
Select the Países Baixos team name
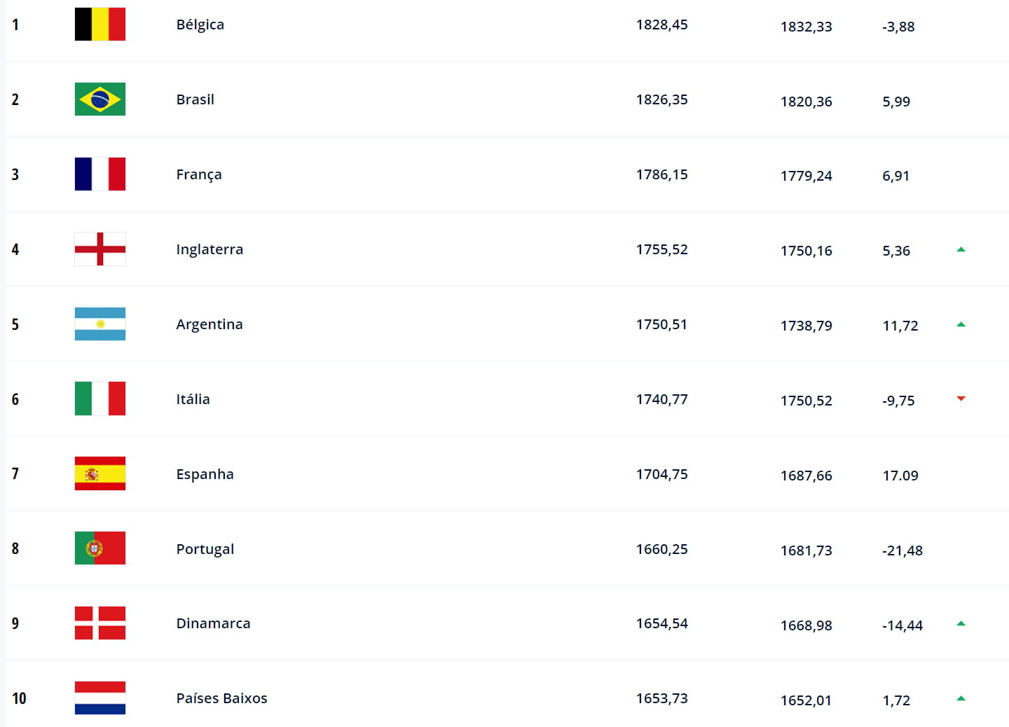(x=222, y=698)
